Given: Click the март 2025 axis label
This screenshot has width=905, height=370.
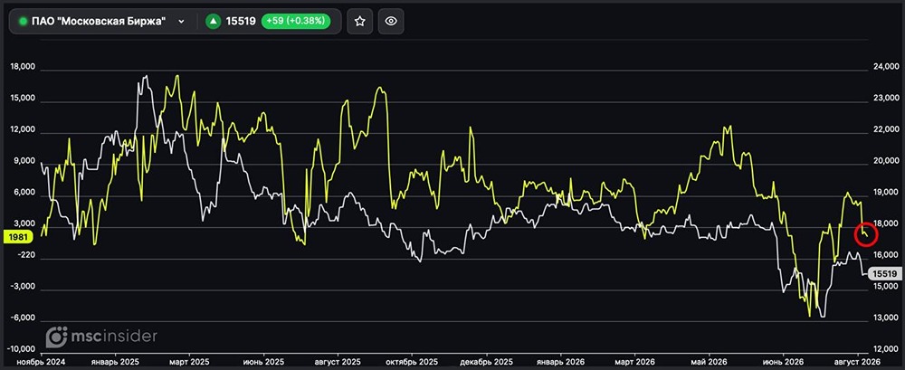Looking at the screenshot, I should tap(190, 361).
